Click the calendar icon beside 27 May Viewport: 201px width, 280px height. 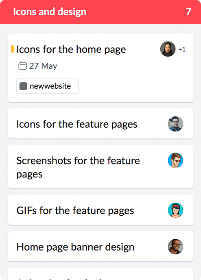click(x=22, y=66)
